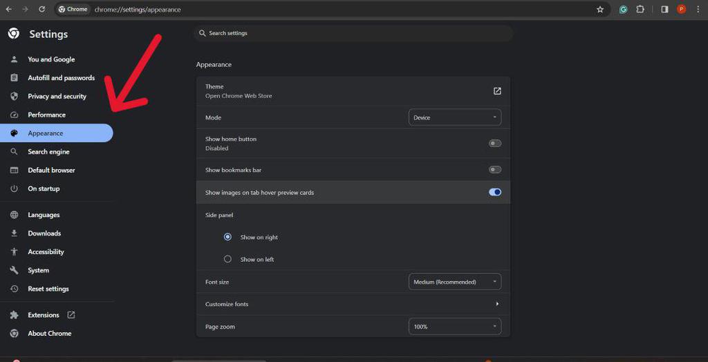This screenshot has width=708, height=362.
Task: Open the side panel toolbar icon
Action: (664, 10)
